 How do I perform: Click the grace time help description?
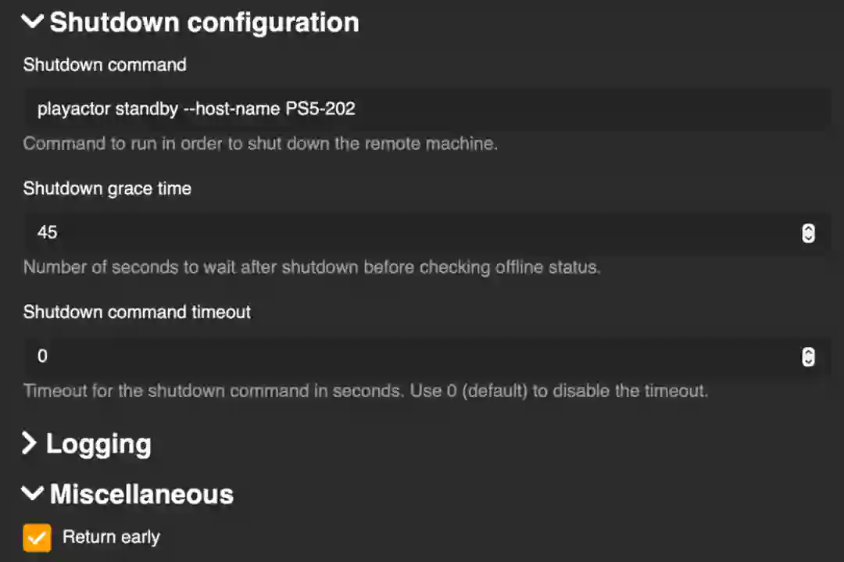point(311,267)
